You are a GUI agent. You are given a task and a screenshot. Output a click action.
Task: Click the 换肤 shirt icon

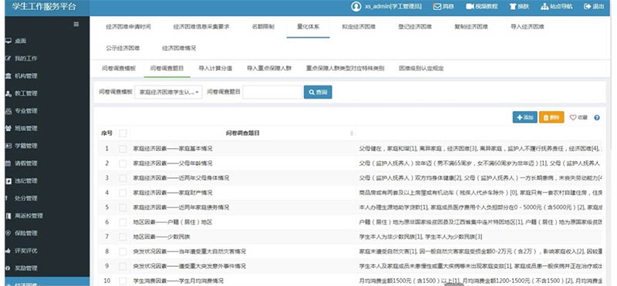[513, 6]
